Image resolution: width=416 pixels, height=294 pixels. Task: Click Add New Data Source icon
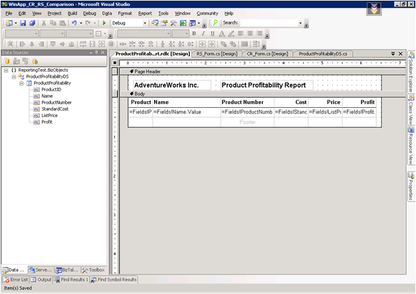pos(7,61)
